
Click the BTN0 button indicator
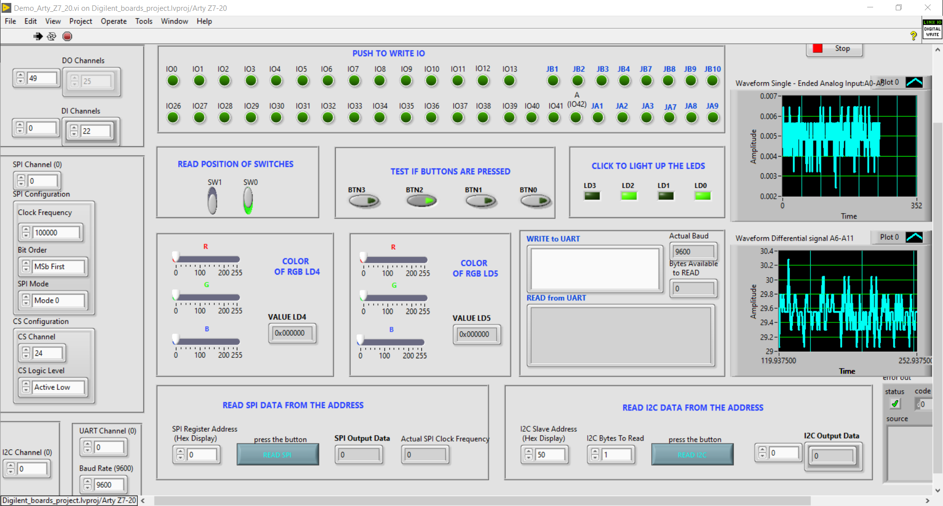click(535, 201)
